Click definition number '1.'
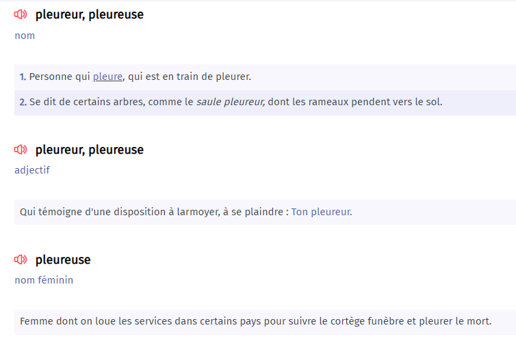The image size is (516, 343). pos(23,77)
